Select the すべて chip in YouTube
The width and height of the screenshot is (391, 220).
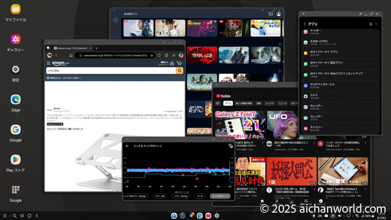[228, 103]
